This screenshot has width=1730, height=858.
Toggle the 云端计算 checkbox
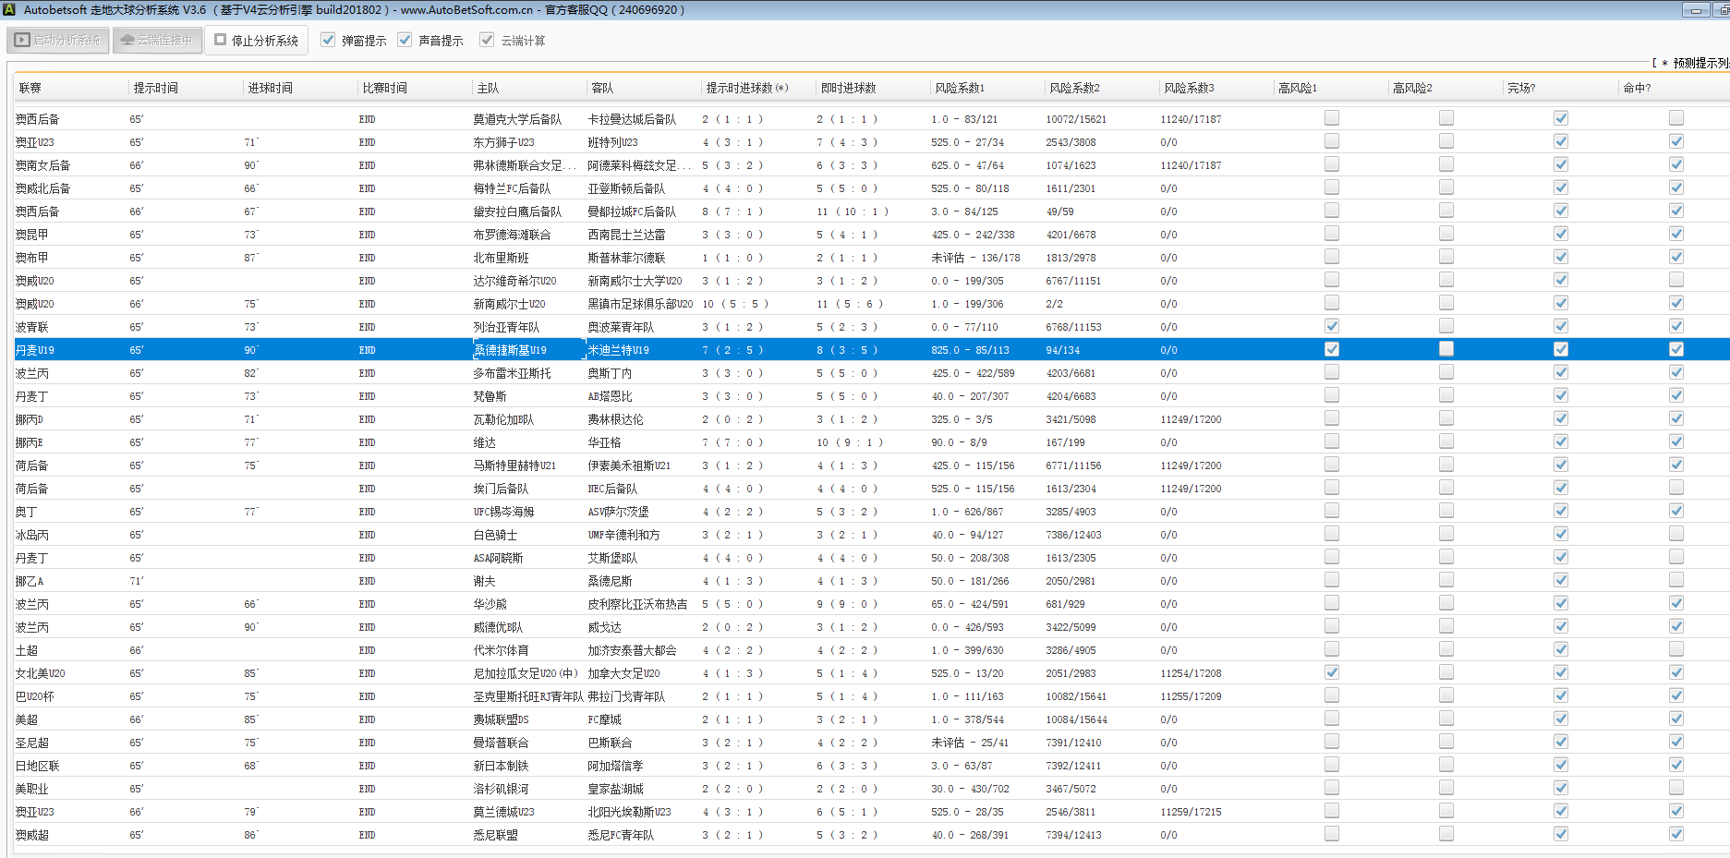487,40
